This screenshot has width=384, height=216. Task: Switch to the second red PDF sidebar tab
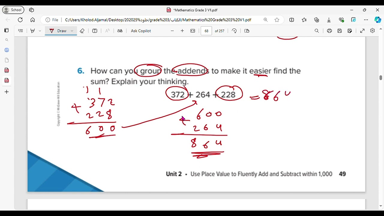[7, 80]
